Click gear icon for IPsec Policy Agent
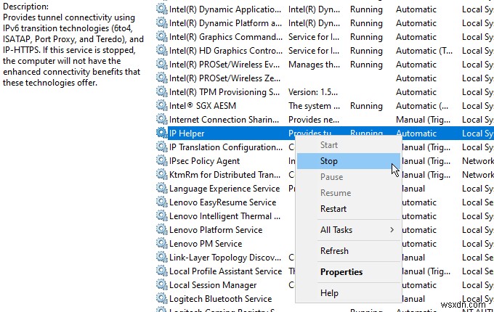The height and width of the screenshot is (312, 494). pyautogui.click(x=161, y=161)
